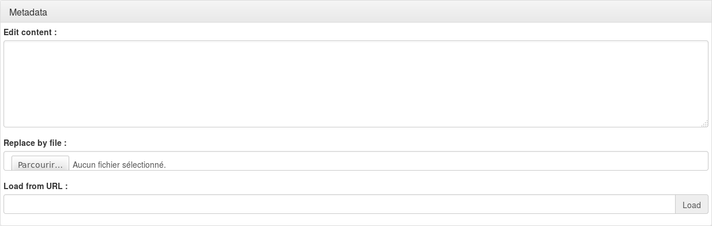Click the text area resize grip

pyautogui.click(x=705, y=123)
